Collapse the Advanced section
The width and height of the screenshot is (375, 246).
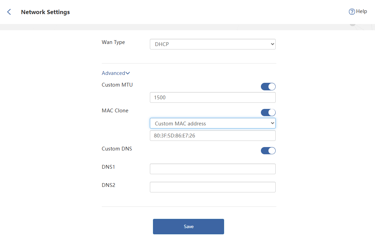[115, 73]
